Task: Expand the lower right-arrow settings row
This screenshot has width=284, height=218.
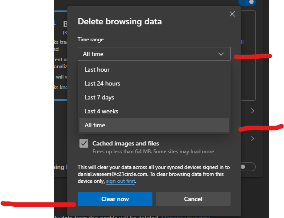Action: (252, 139)
